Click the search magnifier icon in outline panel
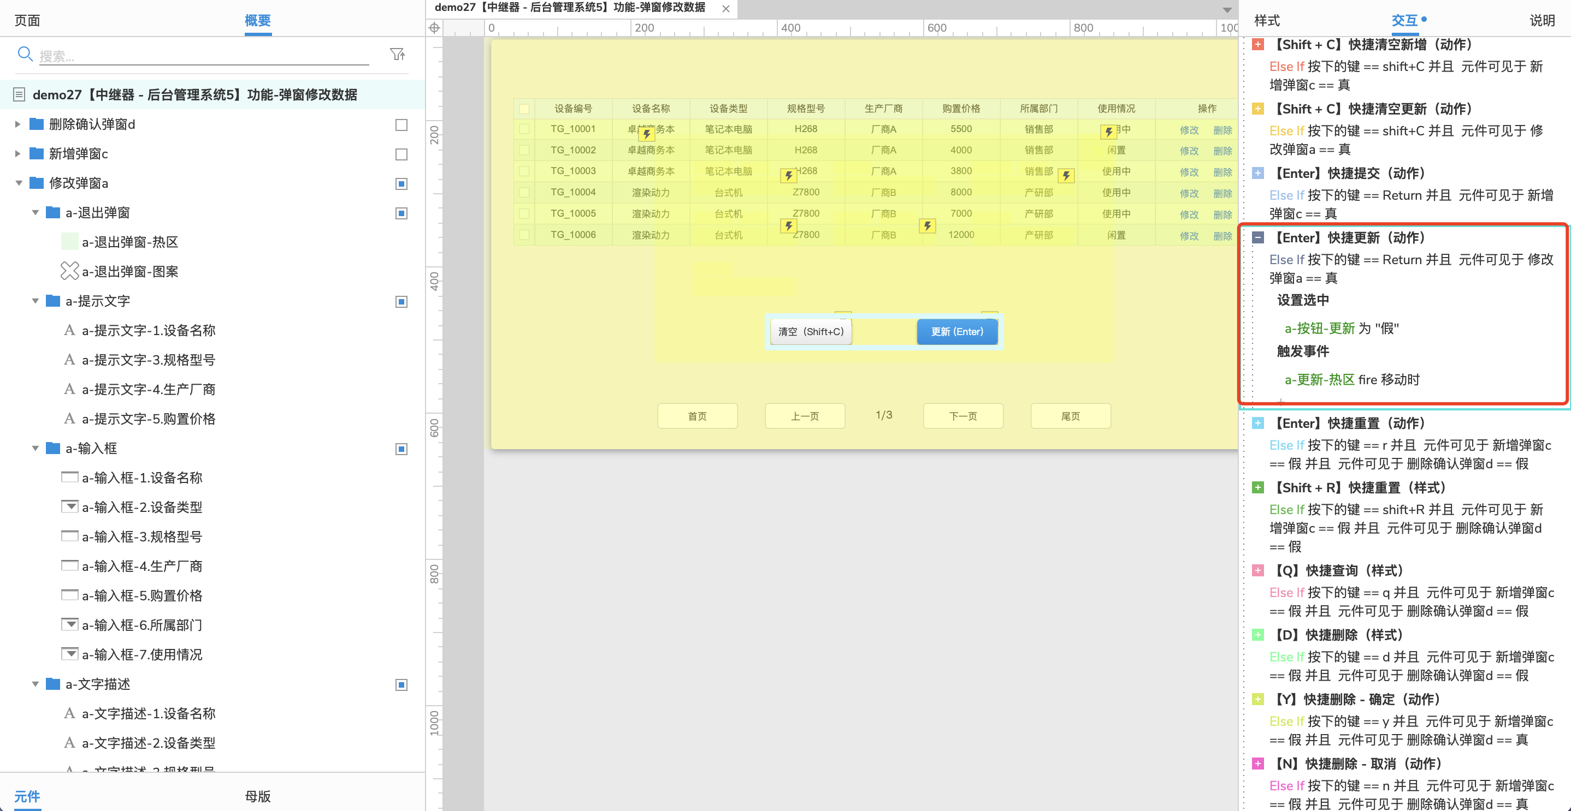 [25, 54]
